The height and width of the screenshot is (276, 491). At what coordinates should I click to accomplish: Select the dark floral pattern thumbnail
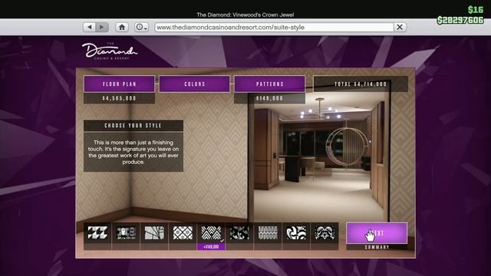pyautogui.click(x=239, y=233)
